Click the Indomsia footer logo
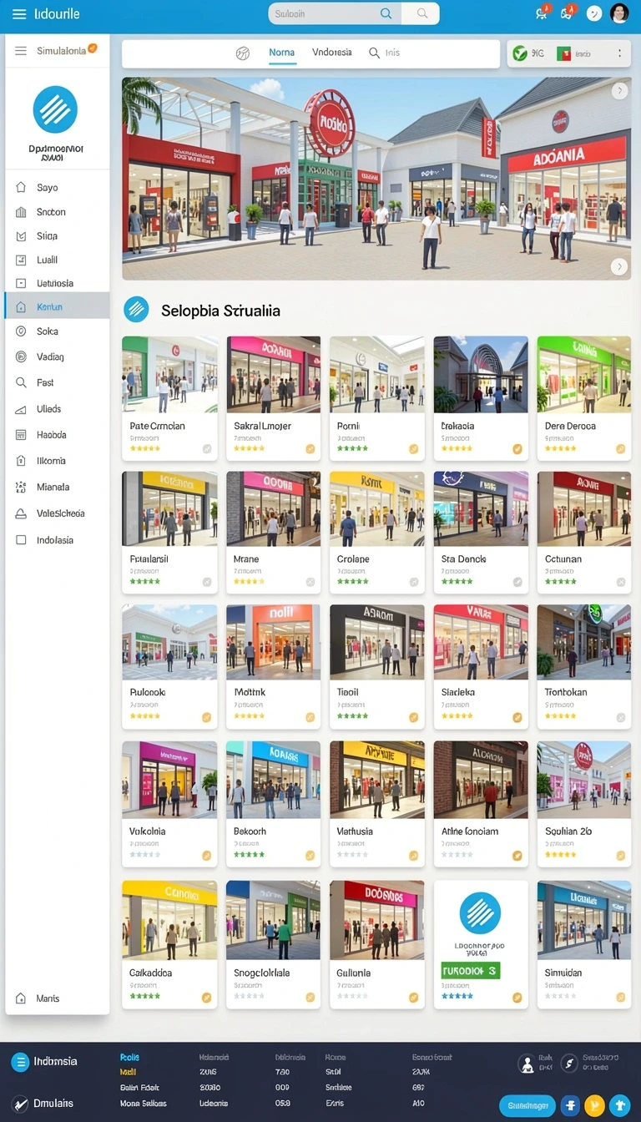The width and height of the screenshot is (641, 1122). [20, 1062]
